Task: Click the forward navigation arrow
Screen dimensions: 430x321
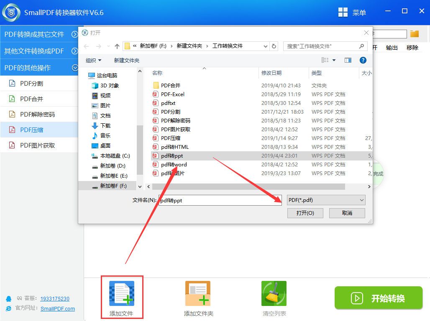Action: (x=98, y=46)
